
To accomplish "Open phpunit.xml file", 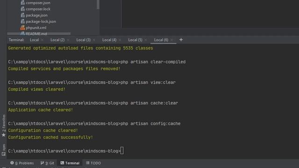I will 36,28.
